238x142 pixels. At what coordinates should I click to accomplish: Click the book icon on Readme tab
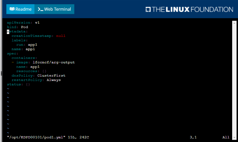12,9
